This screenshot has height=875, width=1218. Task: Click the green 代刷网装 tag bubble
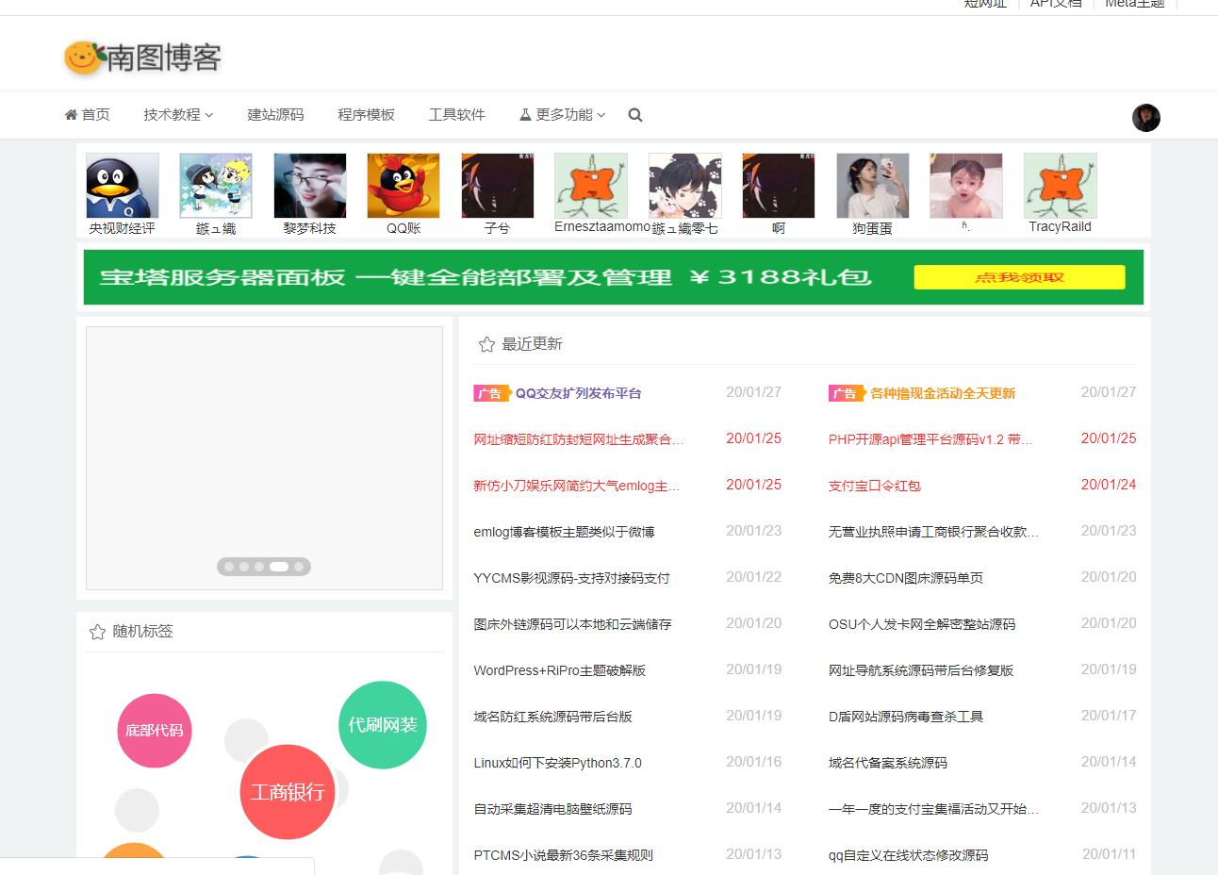382,725
